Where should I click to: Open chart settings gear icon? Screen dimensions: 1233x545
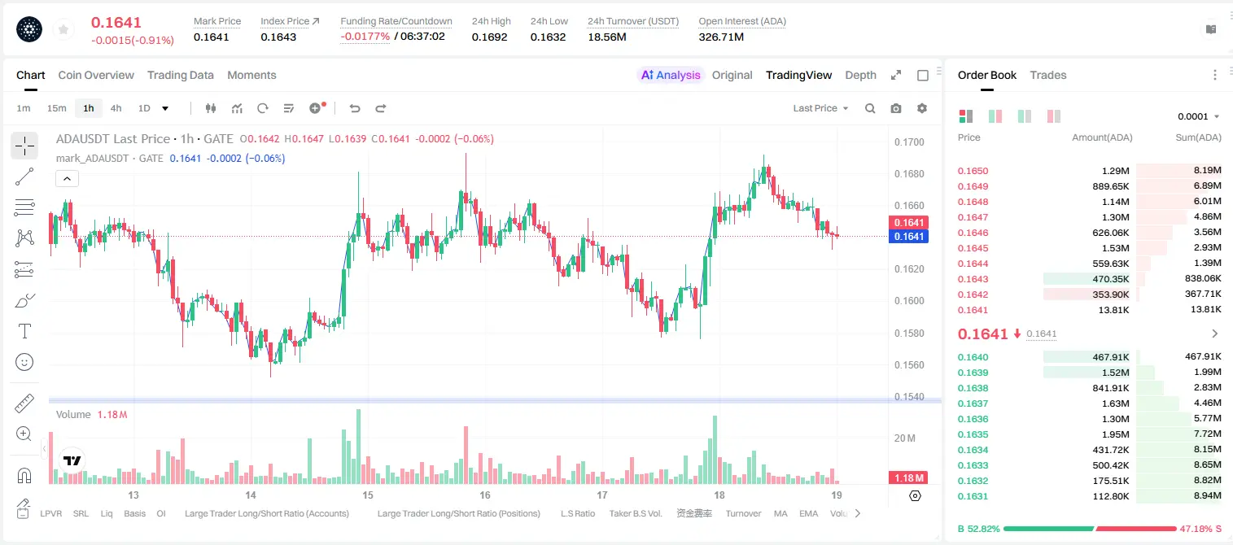tap(922, 108)
